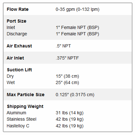The width and height of the screenshot is (135, 135).
Task: Select the 0-35 gpm flow rate value
Action: 77,10
